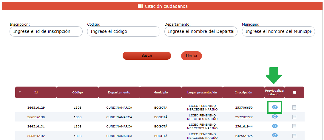Screen dimensions: 324x140
Task: Preview citation for Id 366516129
Action: click(275, 107)
